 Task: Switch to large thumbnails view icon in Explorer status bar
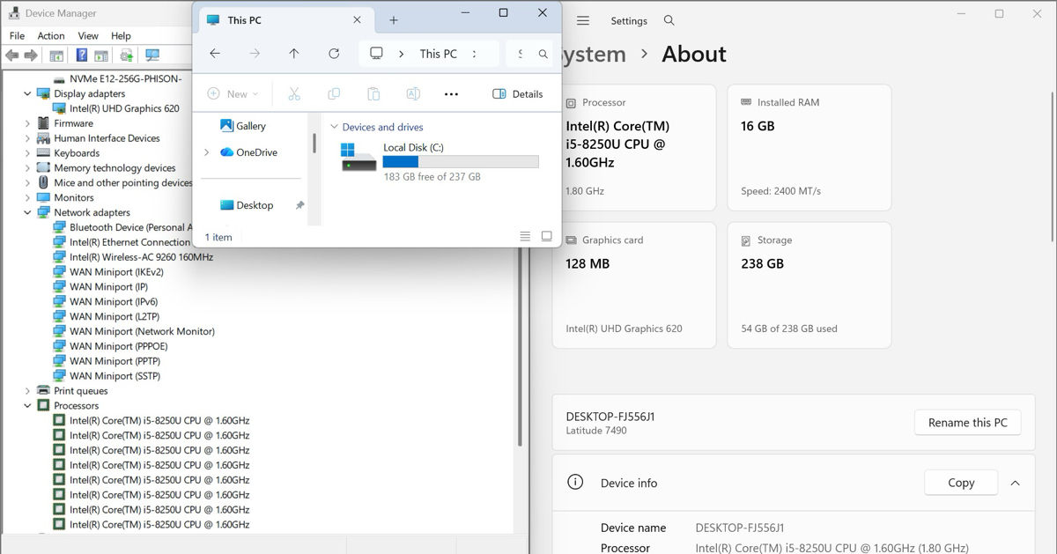pyautogui.click(x=546, y=236)
